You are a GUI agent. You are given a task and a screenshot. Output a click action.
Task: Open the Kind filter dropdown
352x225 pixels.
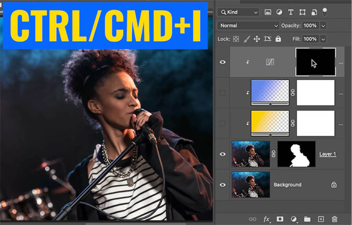pos(238,12)
